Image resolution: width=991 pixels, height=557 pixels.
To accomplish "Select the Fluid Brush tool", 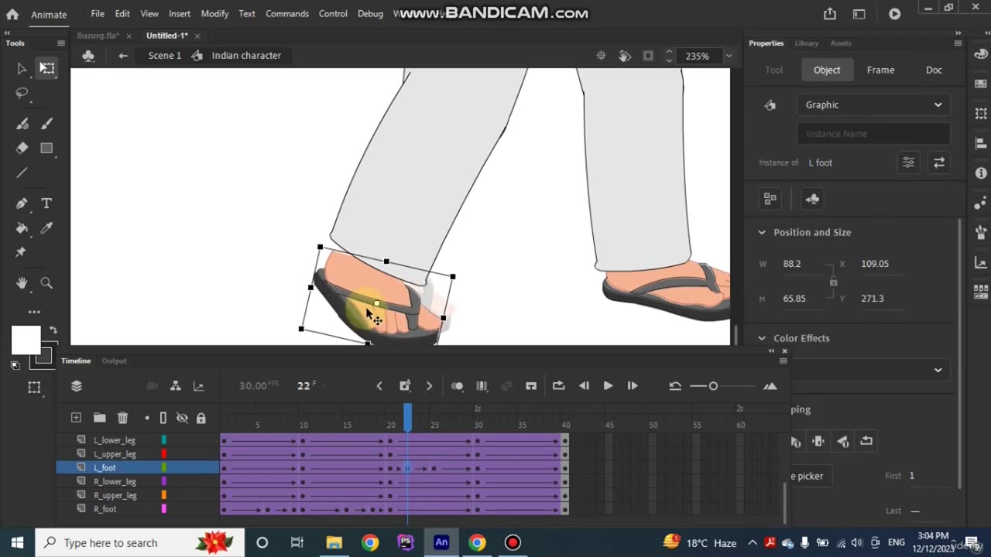I will point(22,124).
